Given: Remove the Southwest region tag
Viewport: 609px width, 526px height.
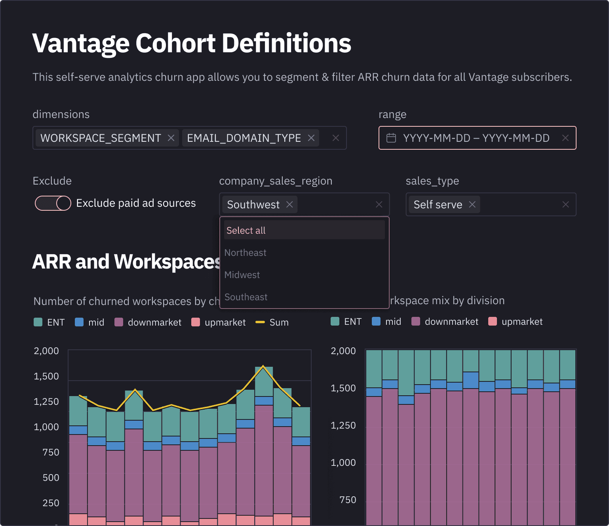Looking at the screenshot, I should coord(289,204).
